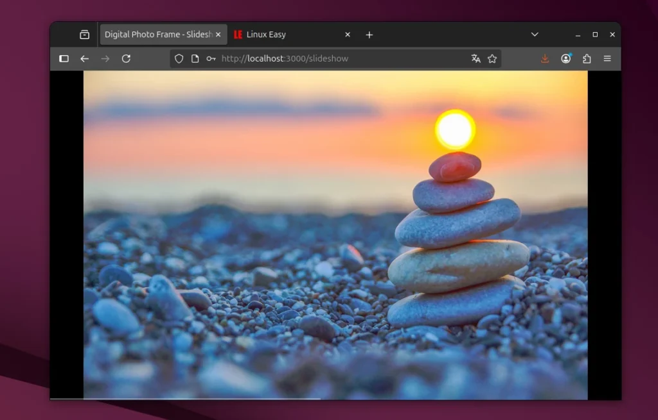Click the key icon in address bar
658x420 pixels.
click(211, 58)
